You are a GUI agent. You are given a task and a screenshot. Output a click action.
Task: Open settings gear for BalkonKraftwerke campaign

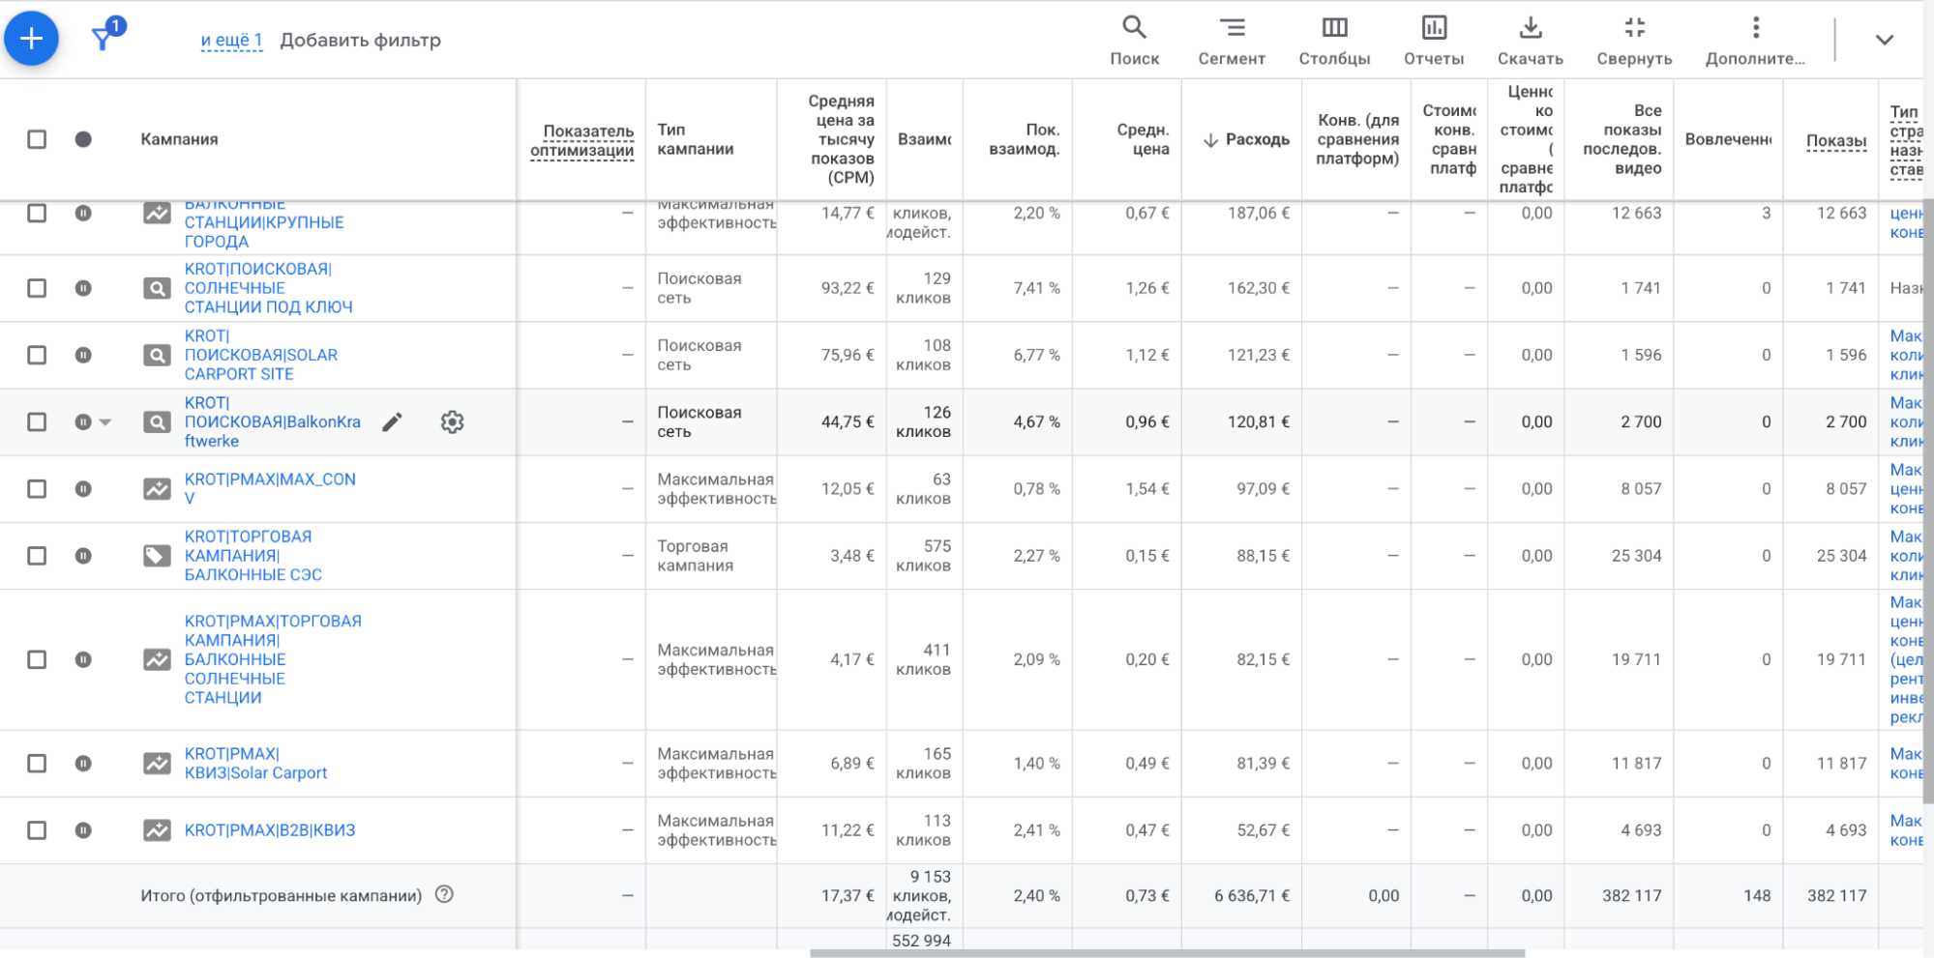click(452, 422)
